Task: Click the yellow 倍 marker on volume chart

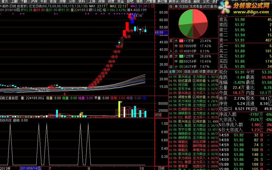Action: pyautogui.click(x=82, y=114)
